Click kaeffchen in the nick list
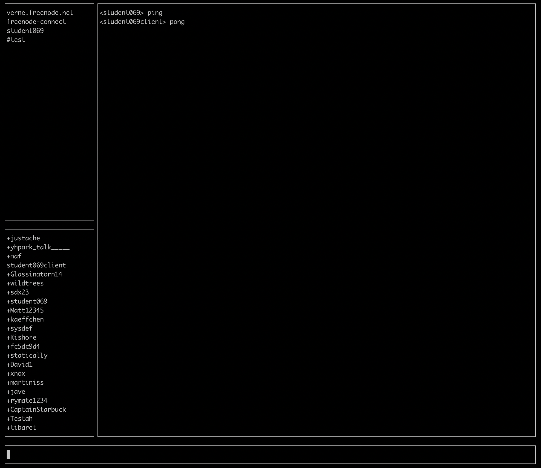 click(25, 319)
